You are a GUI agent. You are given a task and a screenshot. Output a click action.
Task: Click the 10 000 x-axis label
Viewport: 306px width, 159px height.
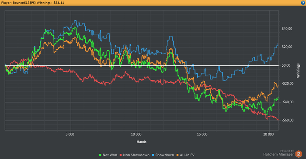(136, 134)
